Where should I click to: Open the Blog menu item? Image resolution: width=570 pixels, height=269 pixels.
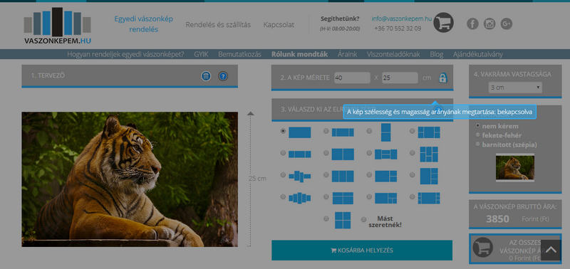click(437, 55)
